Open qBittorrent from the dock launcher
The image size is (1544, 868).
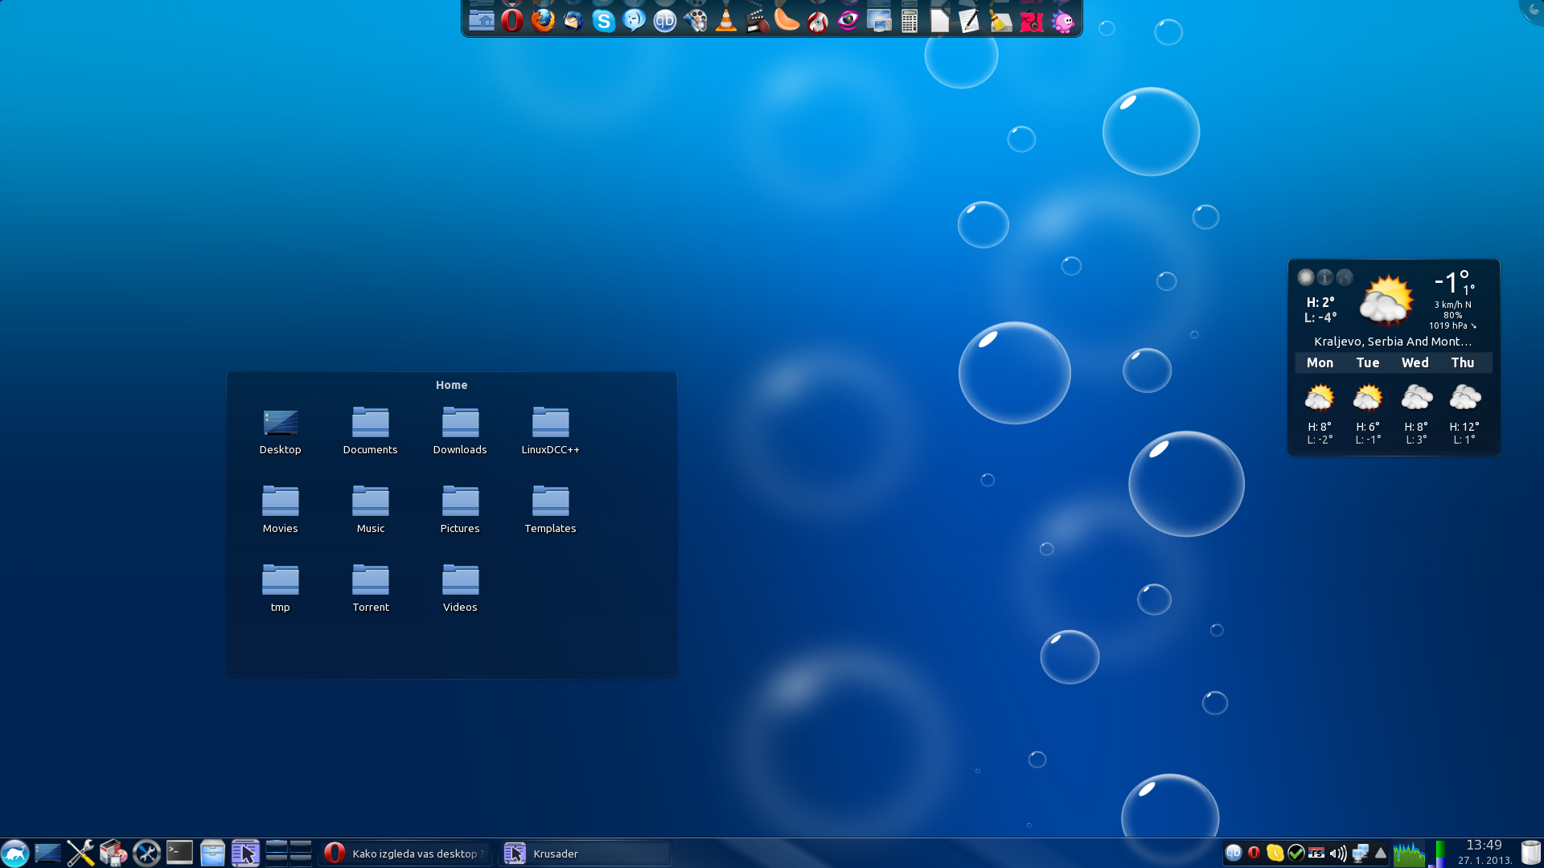[x=665, y=21]
